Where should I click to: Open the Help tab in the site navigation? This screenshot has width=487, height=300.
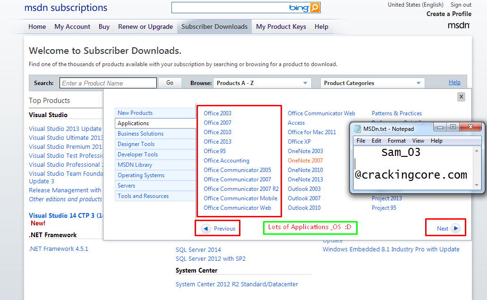[x=322, y=27]
